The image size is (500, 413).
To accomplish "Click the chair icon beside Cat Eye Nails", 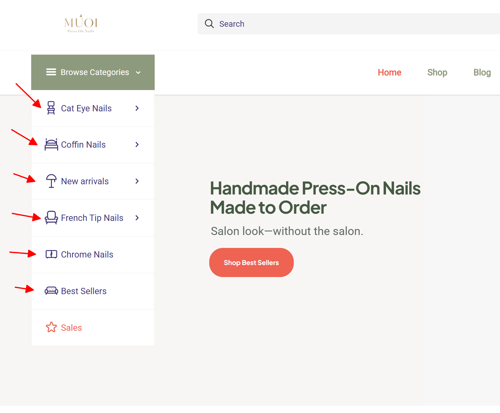I will pos(51,108).
